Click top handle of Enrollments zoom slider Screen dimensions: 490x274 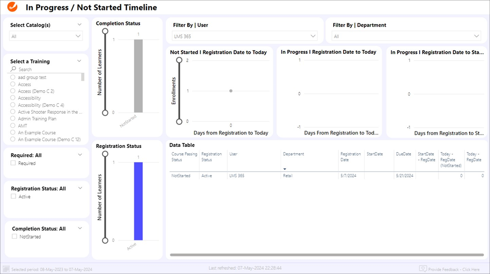[179, 60]
